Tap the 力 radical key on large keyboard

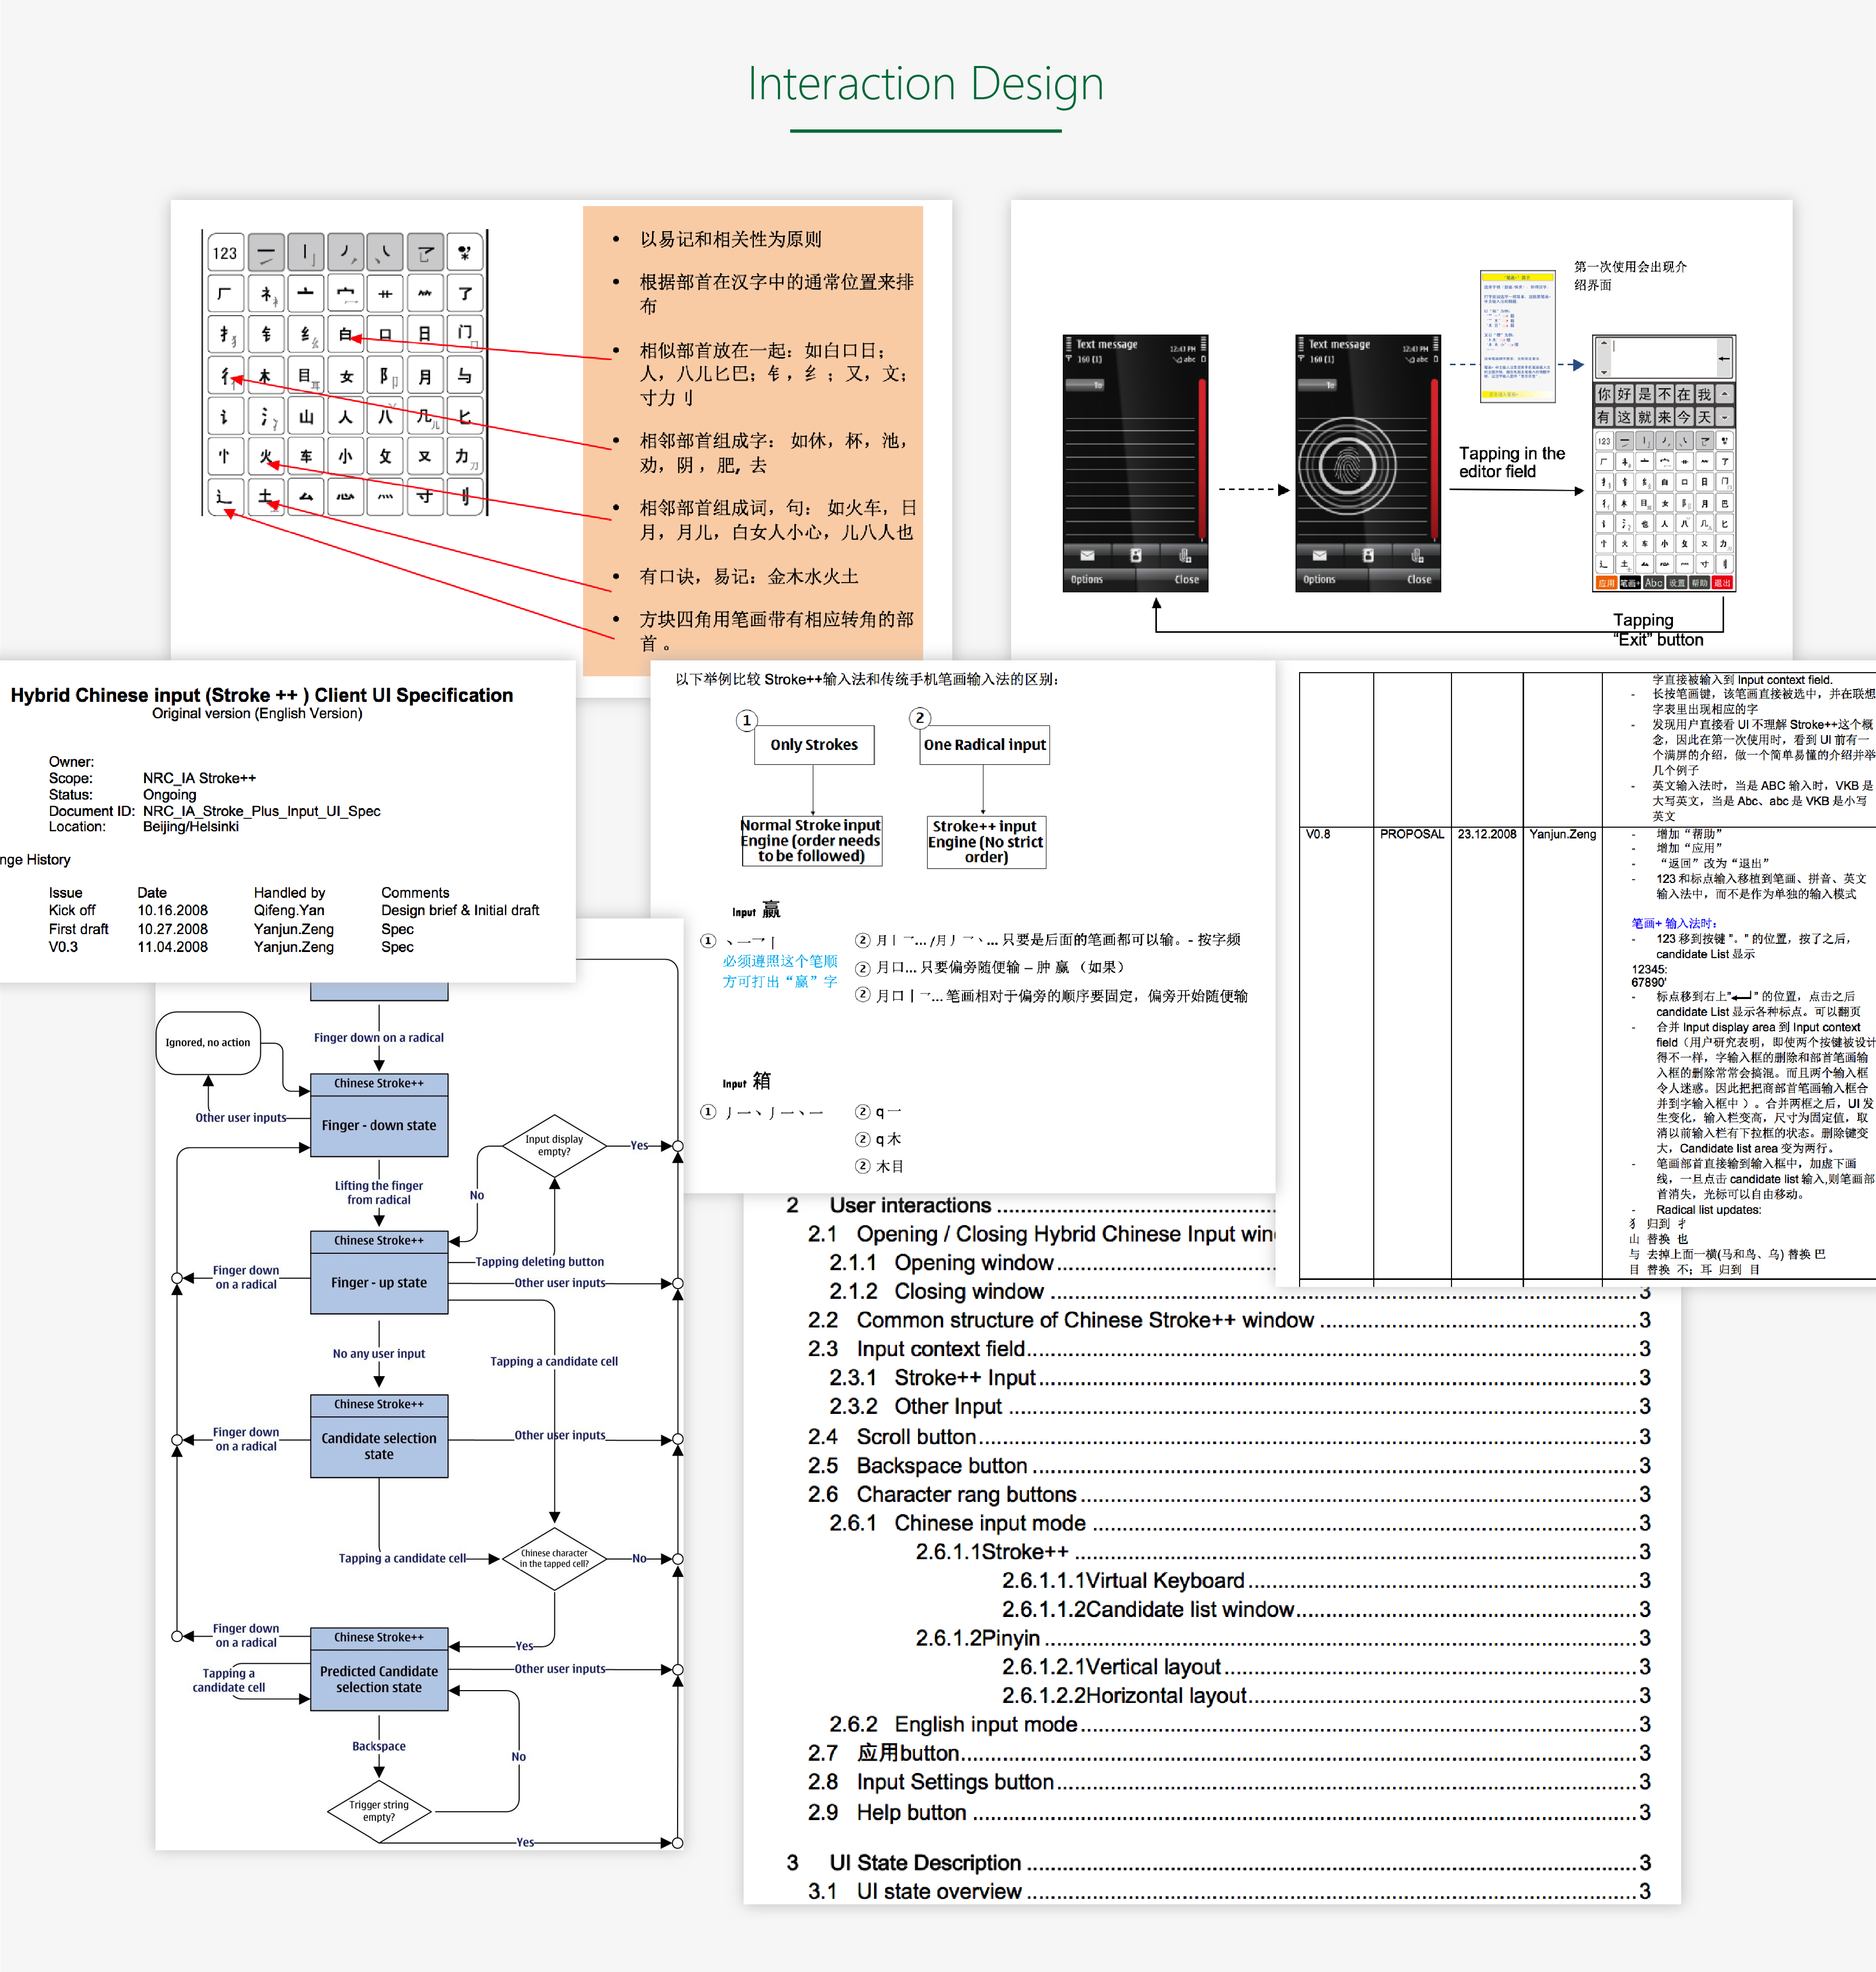point(465,457)
